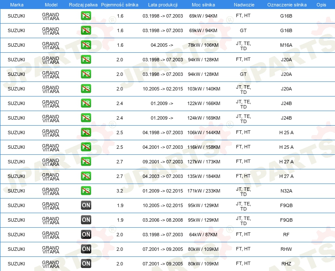Select engine code RHW
Viewport: 335px width, 271px height.
coord(286,249)
